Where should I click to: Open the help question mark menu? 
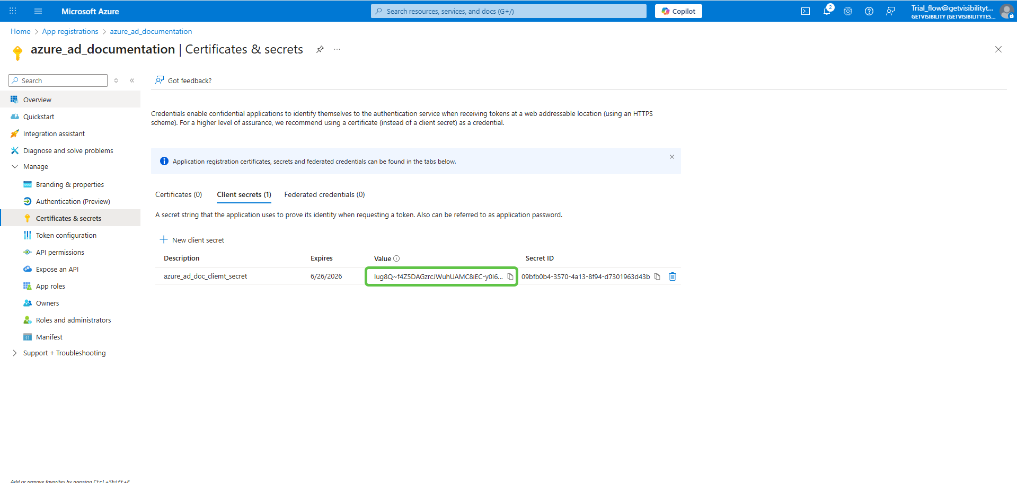(x=869, y=11)
